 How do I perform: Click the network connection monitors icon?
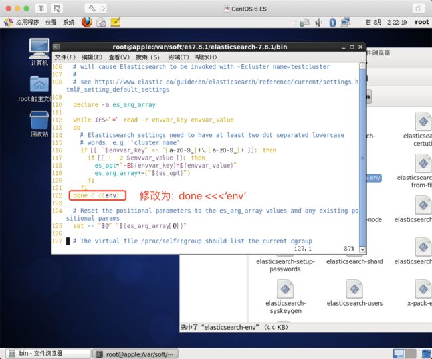(x=345, y=22)
